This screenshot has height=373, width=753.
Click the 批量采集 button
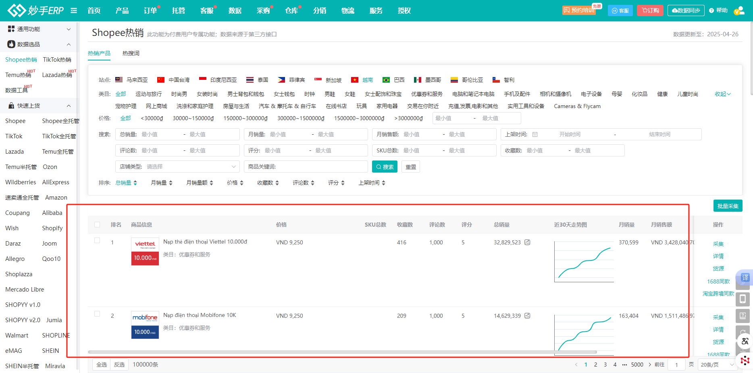point(727,206)
